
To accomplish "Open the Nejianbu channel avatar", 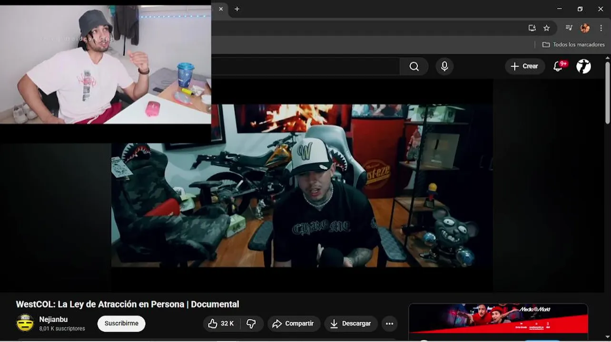I will pos(25,323).
